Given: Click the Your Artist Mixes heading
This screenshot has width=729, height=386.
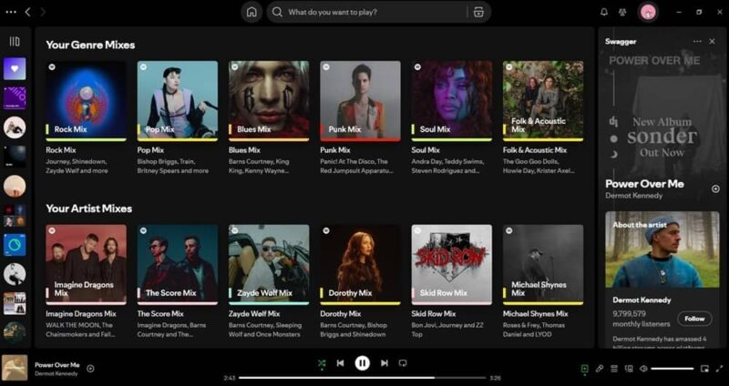Looking at the screenshot, I should (x=88, y=208).
